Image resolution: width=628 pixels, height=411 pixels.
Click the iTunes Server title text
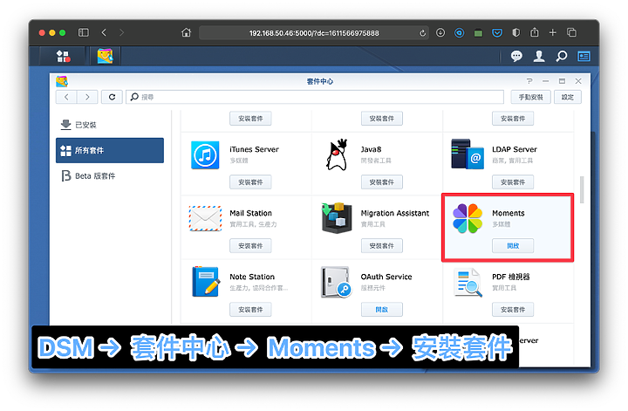(255, 149)
